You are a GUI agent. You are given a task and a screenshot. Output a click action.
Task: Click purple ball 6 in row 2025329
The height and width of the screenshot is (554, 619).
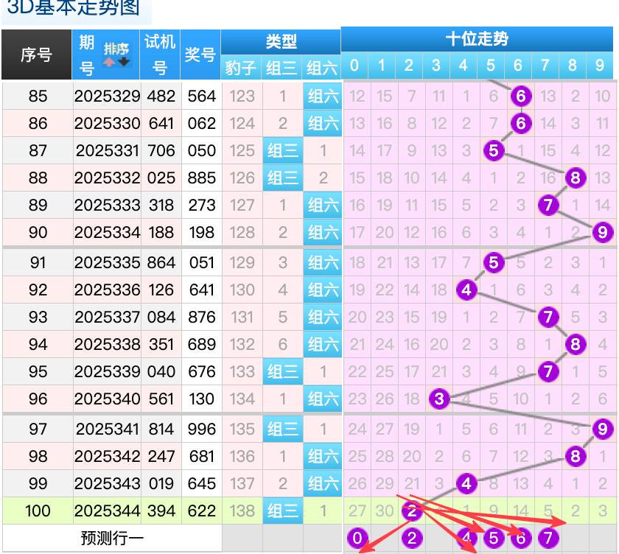point(521,96)
